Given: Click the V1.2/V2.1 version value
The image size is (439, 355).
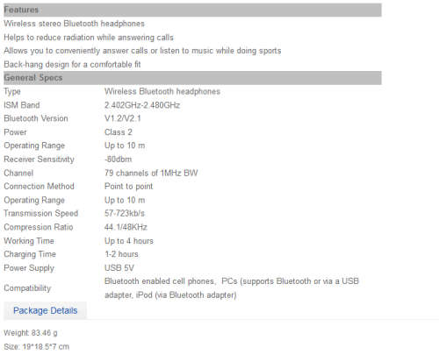Looking at the screenshot, I should tap(123, 118).
